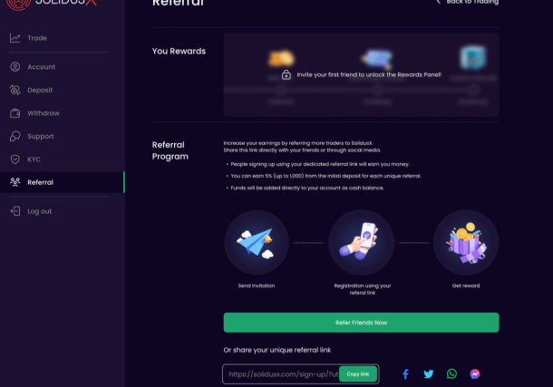
Task: Click the Facebook share icon
Action: (405, 374)
